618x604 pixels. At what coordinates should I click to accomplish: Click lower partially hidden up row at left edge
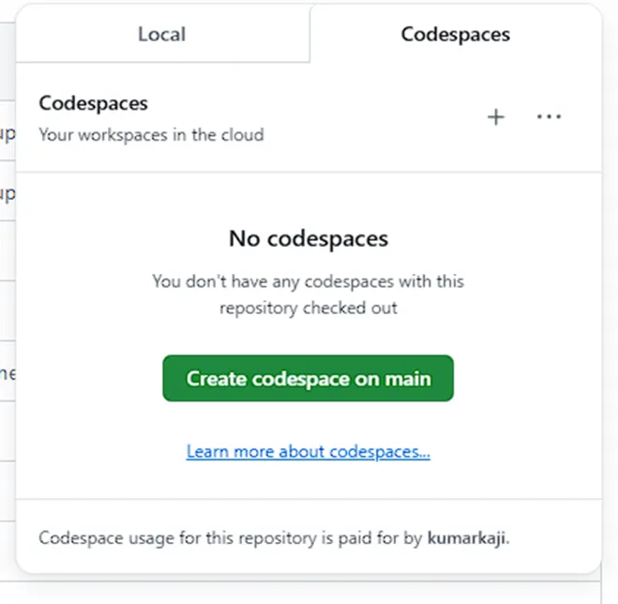click(x=8, y=193)
